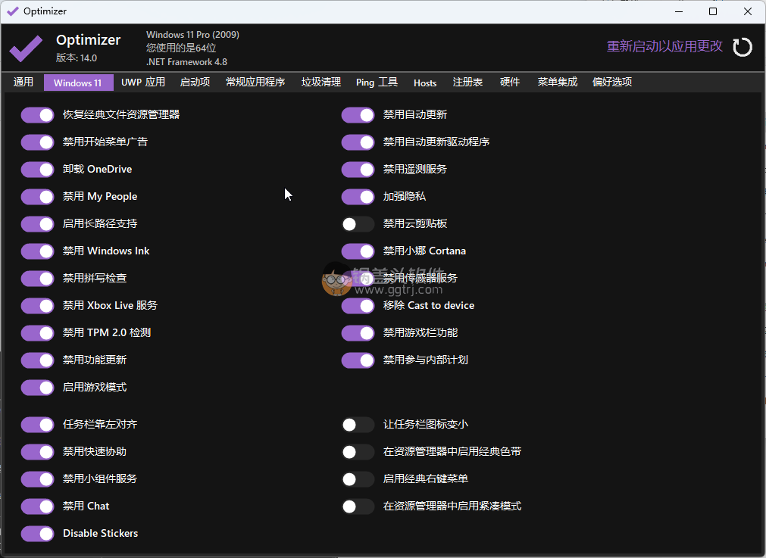Enable 让任务栏图标变小 switch
Viewport: 766px width, 558px height.
coord(358,425)
